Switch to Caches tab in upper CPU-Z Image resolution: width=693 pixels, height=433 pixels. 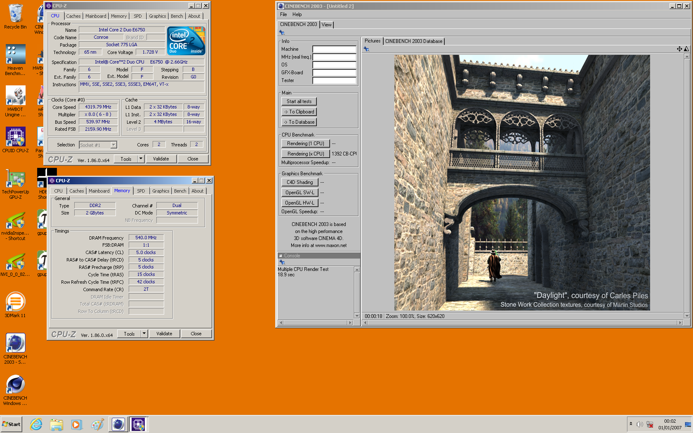73,16
